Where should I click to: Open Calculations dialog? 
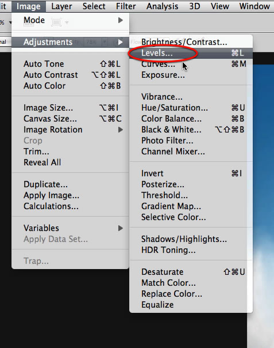pos(71,206)
